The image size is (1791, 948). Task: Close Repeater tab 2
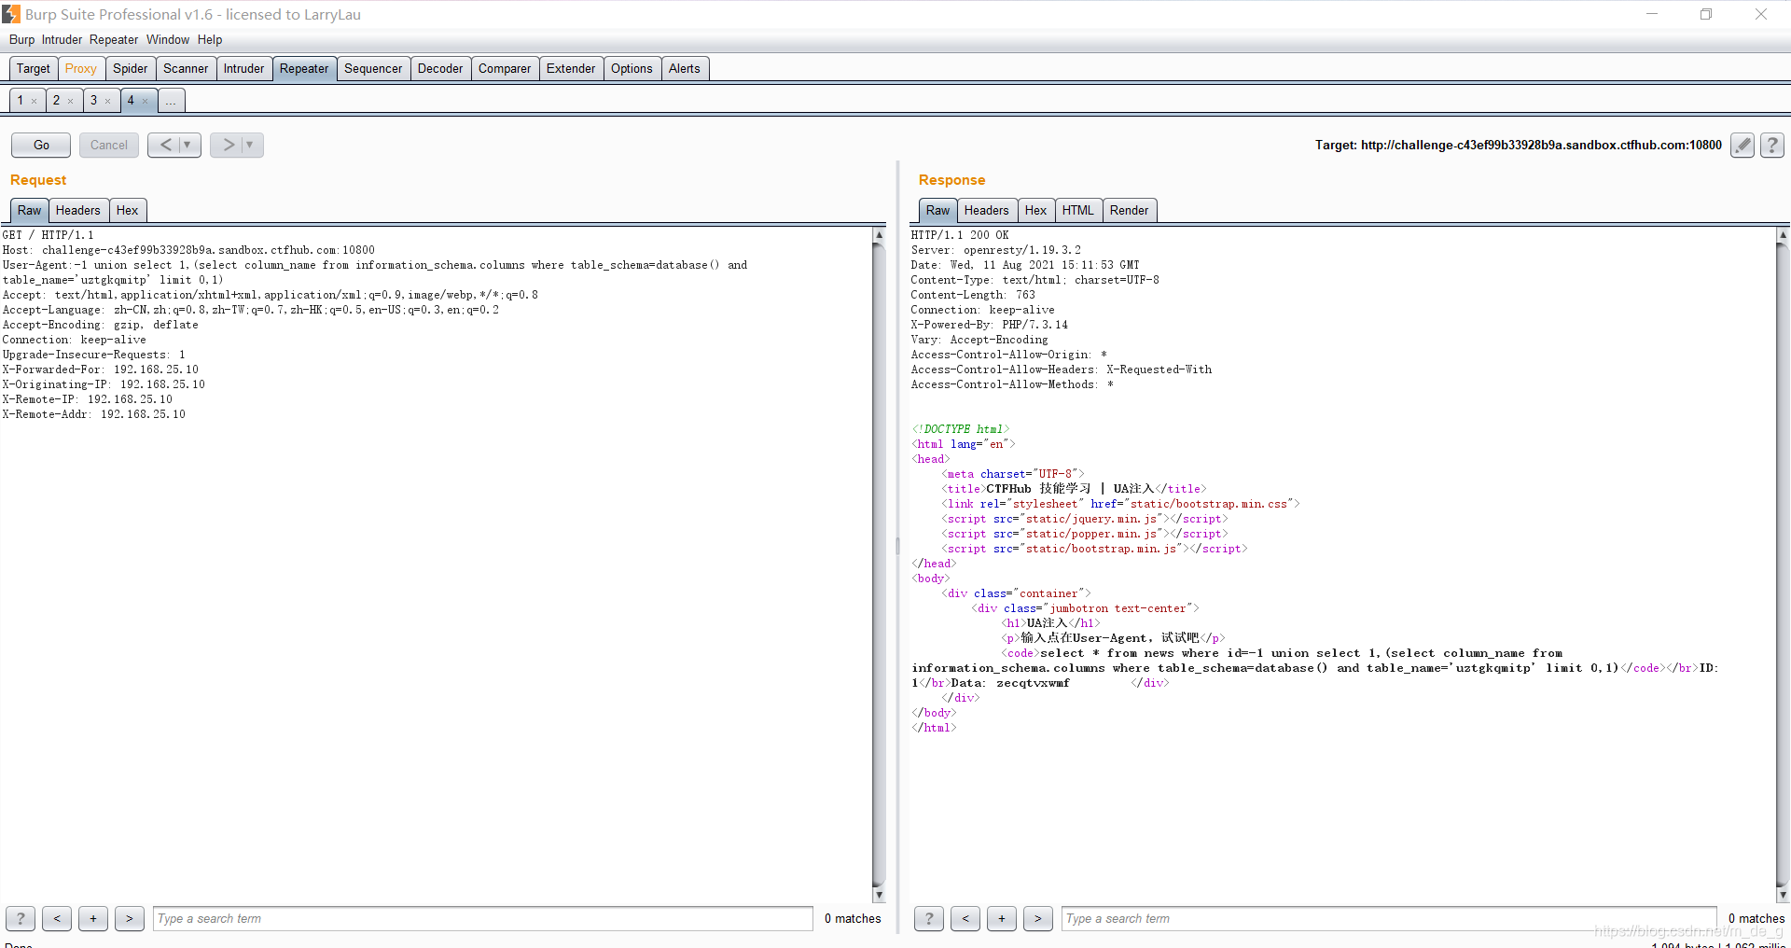[70, 101]
